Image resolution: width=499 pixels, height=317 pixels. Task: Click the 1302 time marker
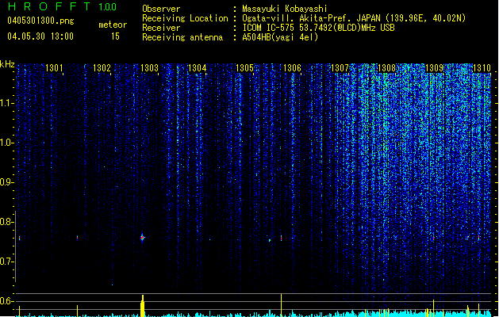tap(102, 68)
